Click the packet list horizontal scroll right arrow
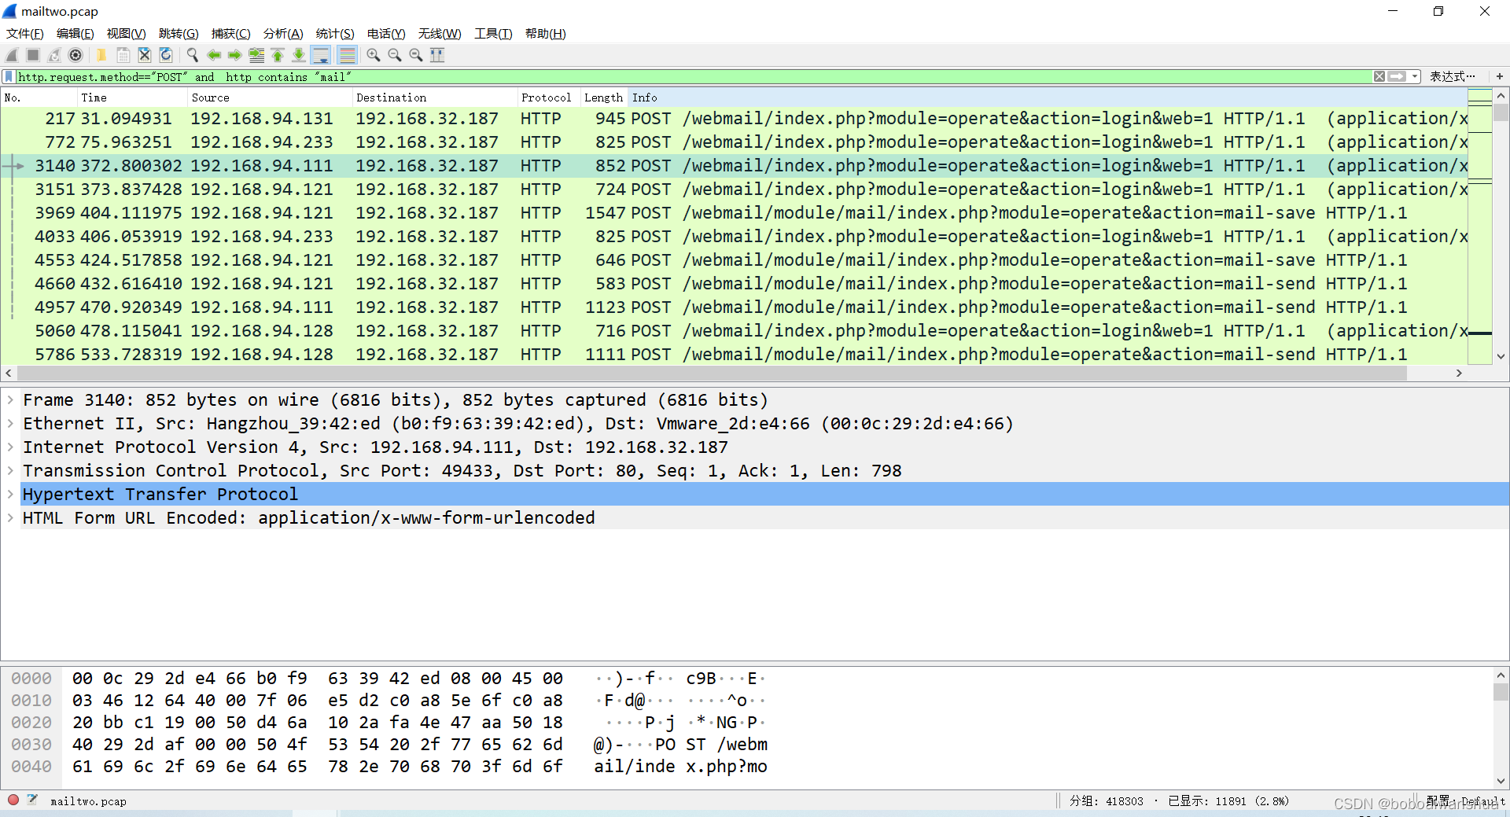The width and height of the screenshot is (1510, 817). coord(1459,373)
